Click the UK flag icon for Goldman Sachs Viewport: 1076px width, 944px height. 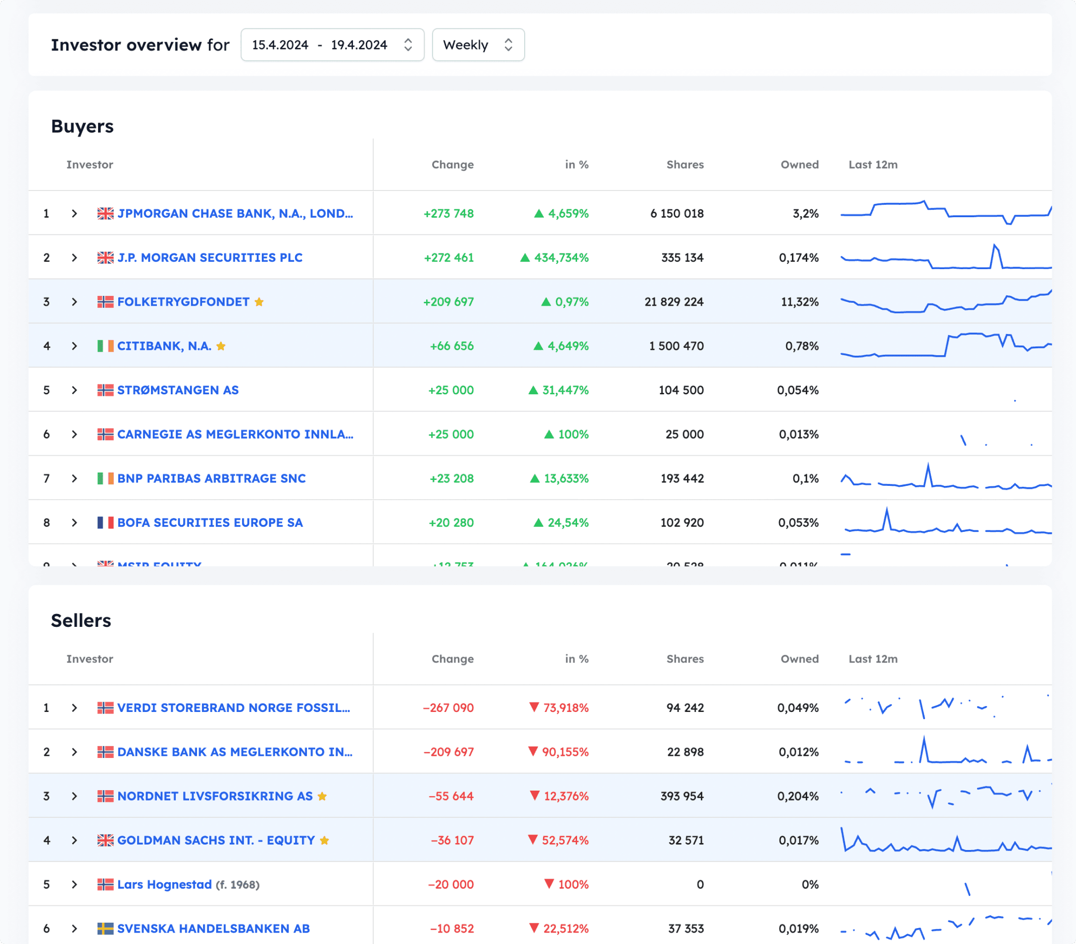(105, 841)
